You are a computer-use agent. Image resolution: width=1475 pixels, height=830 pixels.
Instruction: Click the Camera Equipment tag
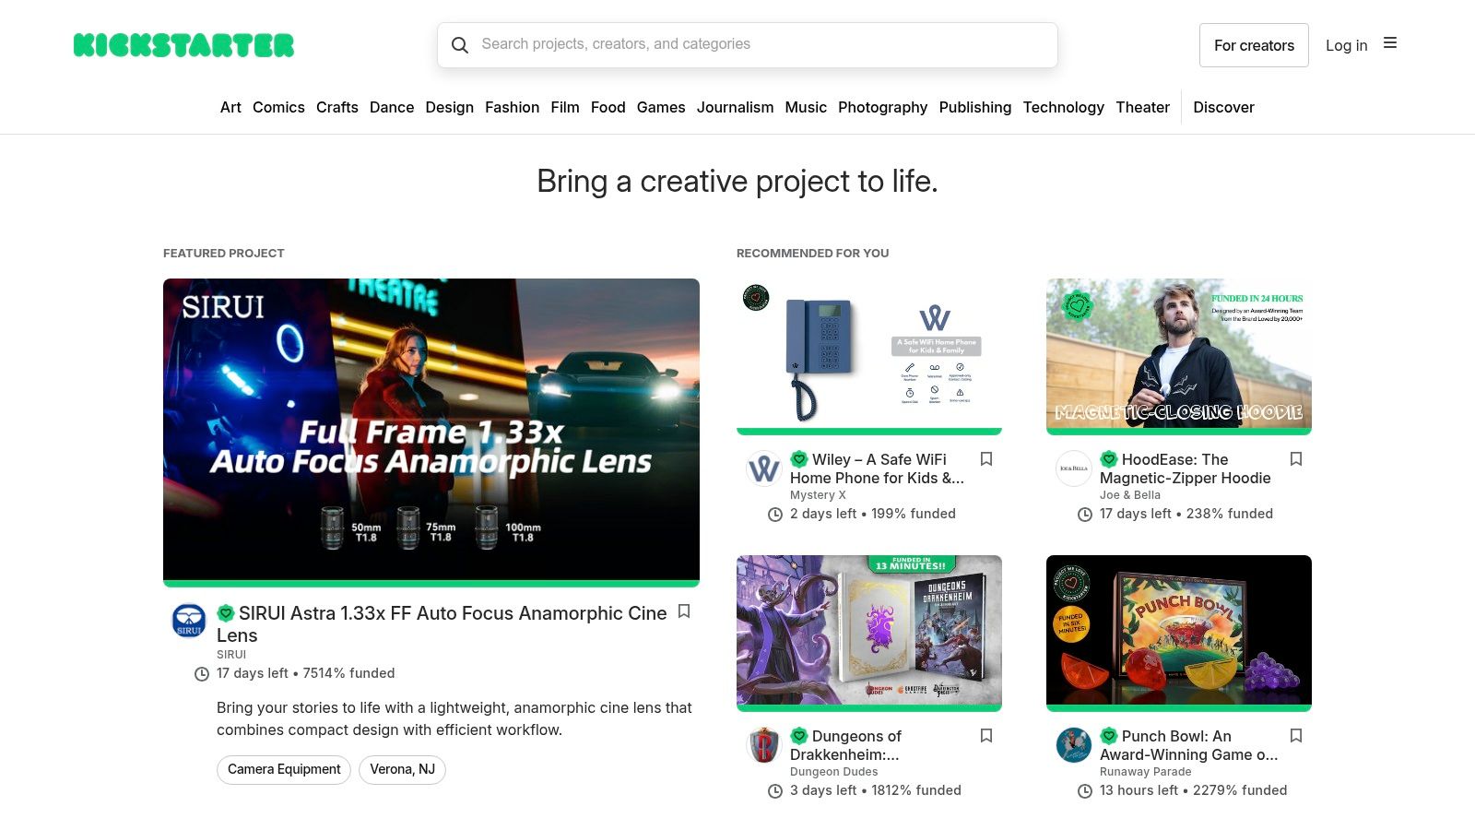[x=283, y=769]
